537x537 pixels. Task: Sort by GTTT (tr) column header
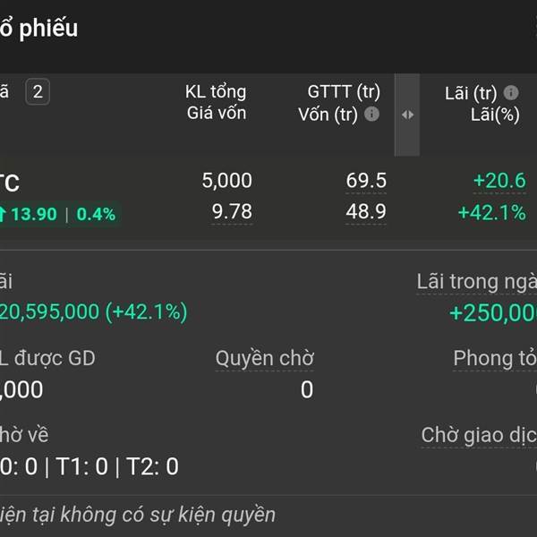(344, 91)
